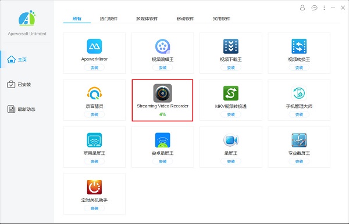Switch to the 热门软件 tab
This screenshot has width=349, height=224.
click(x=109, y=19)
